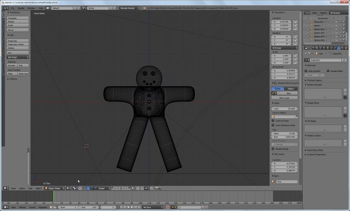Viewport: 350px width, 211px height.
Task: Click the Duplicate Linked button
Action: (x=18, y=44)
